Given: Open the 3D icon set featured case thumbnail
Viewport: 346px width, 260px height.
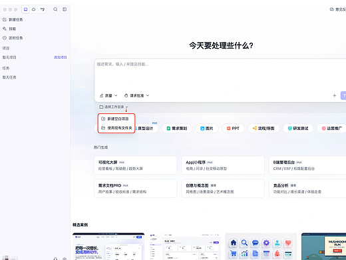Looking at the screenshot, I should click(261, 246).
